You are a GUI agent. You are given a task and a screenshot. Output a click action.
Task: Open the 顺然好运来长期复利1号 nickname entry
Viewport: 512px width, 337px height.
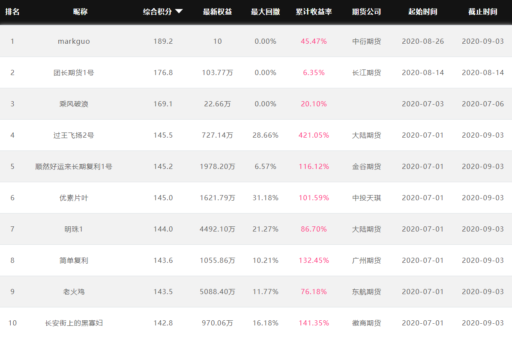(x=74, y=167)
